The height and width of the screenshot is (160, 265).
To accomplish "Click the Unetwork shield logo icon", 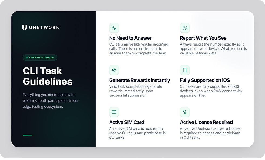I will (x=25, y=27).
